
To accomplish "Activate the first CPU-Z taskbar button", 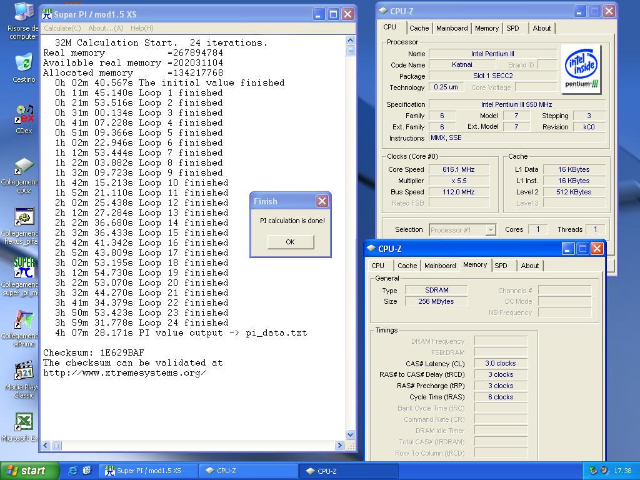I will tap(249, 471).
